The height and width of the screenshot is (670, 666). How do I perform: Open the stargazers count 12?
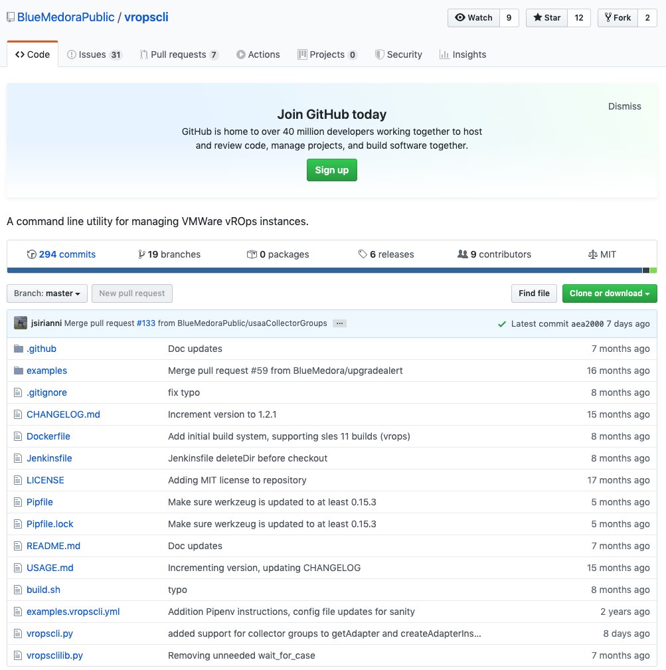pyautogui.click(x=579, y=17)
